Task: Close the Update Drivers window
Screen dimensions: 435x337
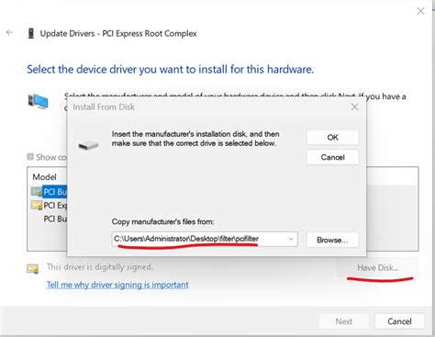Action: point(420,11)
